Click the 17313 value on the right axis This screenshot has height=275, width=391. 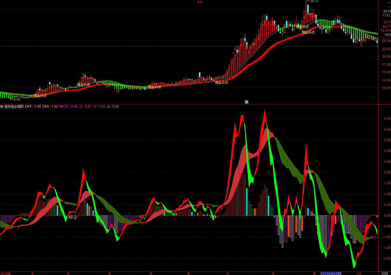coord(387,16)
